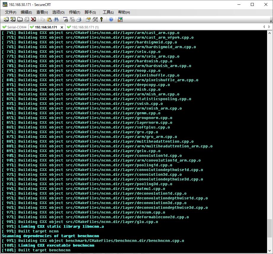
Task: Close the active 192.168.50.171 tab
Action: point(61,27)
